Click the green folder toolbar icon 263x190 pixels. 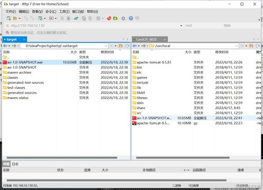pos(115,18)
